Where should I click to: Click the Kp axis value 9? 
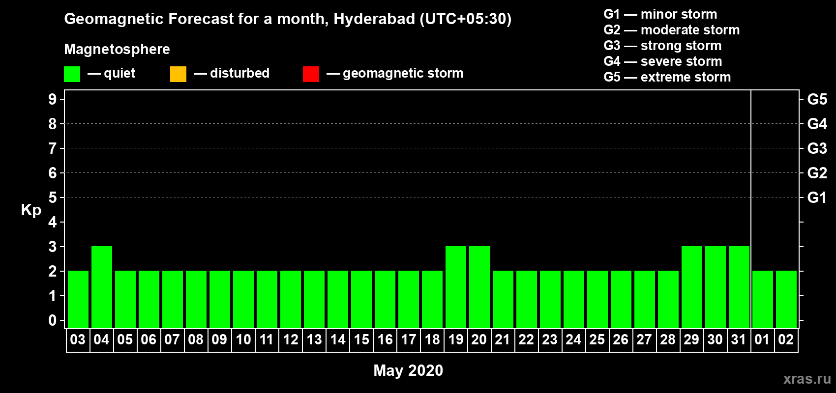tap(53, 99)
